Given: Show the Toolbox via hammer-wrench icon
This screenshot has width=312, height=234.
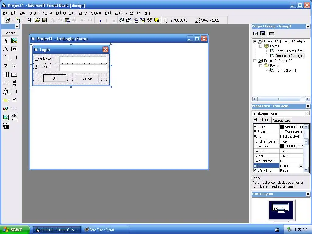Looking at the screenshot, I should [150, 20].
